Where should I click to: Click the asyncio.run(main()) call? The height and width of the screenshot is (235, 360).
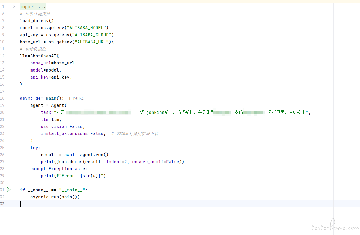coord(55,197)
